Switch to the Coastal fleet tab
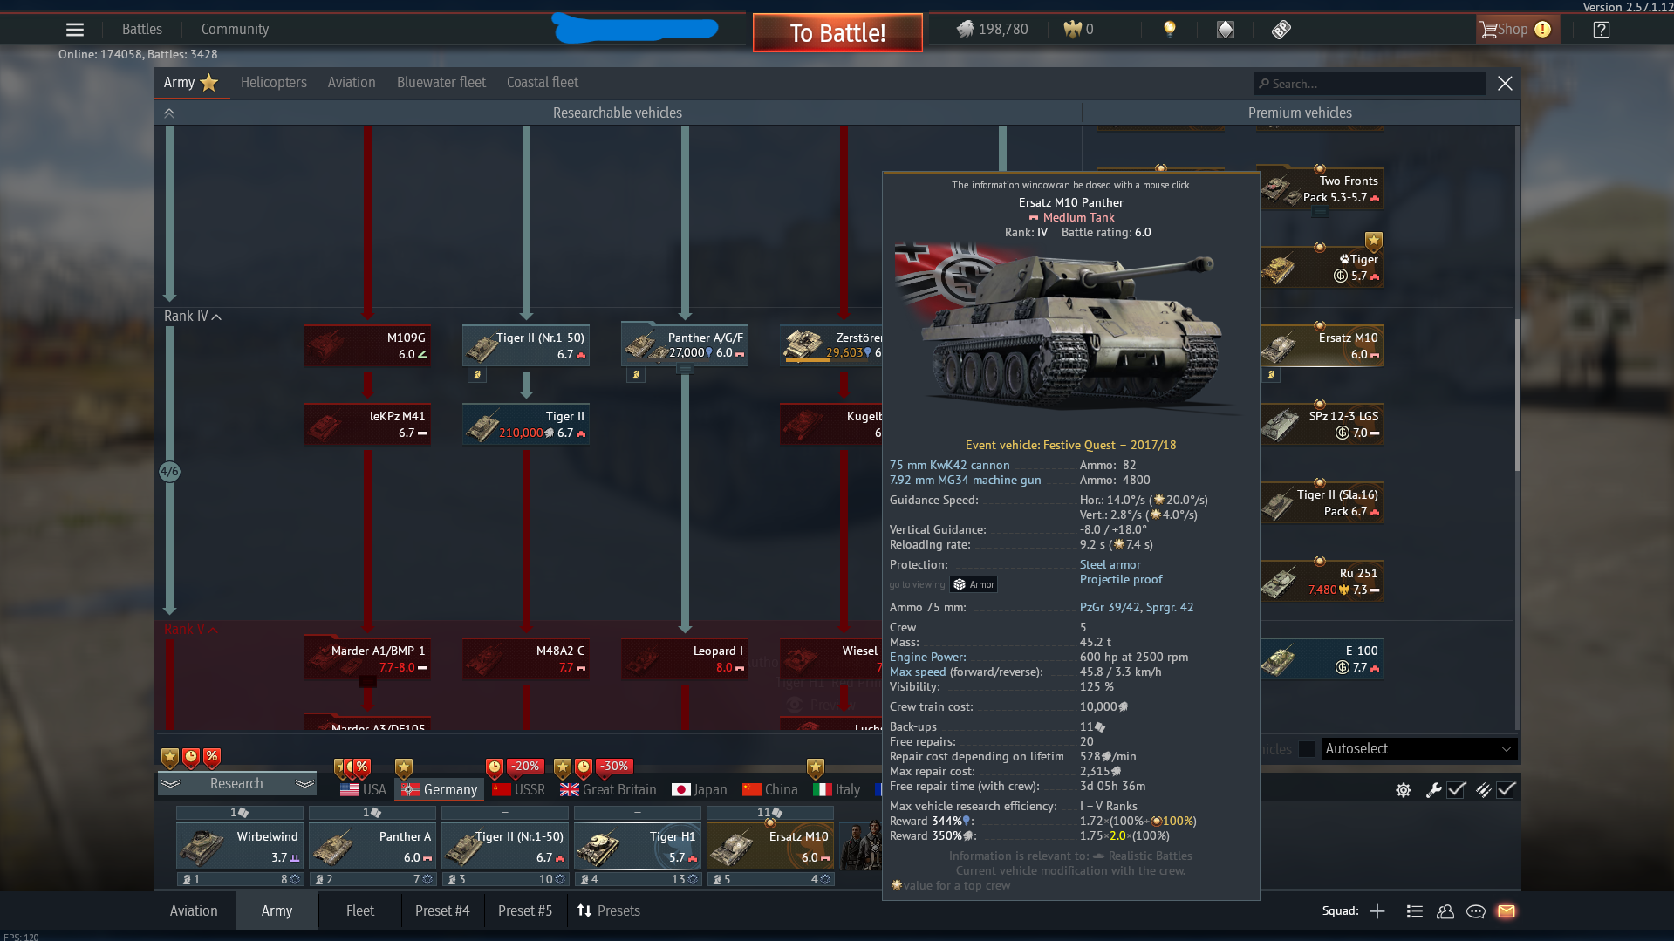The image size is (1674, 941). (x=543, y=83)
